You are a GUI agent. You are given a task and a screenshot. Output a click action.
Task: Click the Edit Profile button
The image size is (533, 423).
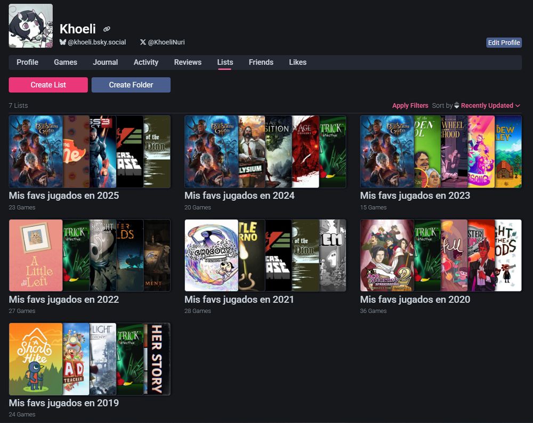pos(504,43)
